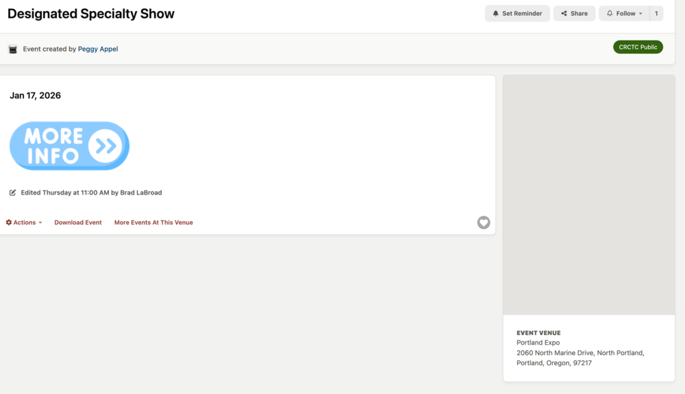The height and width of the screenshot is (394, 685).
Task: Click the event creator calendar icon
Action: click(x=12, y=49)
